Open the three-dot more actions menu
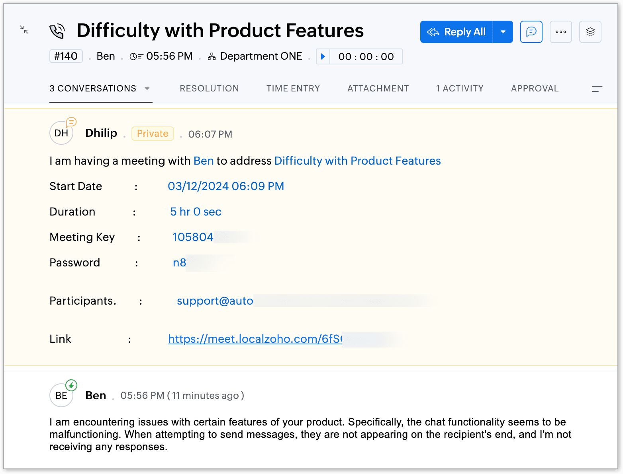The image size is (623, 474). 560,32
